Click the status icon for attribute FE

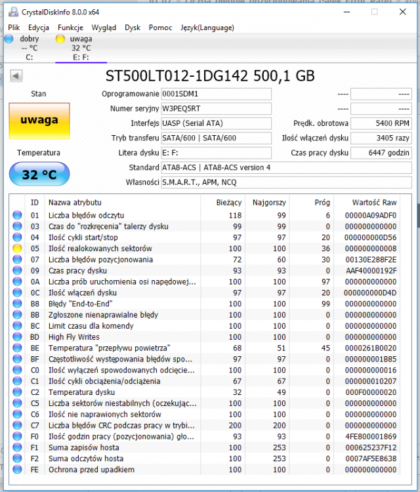(18, 470)
